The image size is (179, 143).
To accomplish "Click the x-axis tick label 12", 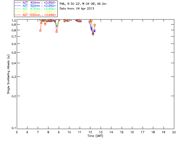I will pos(90,132).
